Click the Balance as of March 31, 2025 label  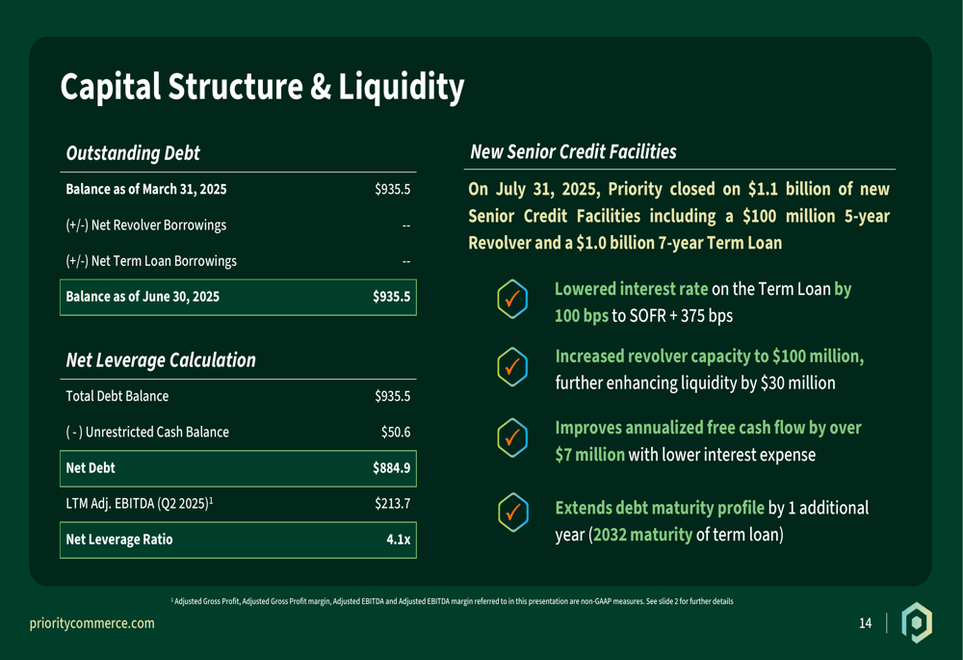(x=146, y=189)
